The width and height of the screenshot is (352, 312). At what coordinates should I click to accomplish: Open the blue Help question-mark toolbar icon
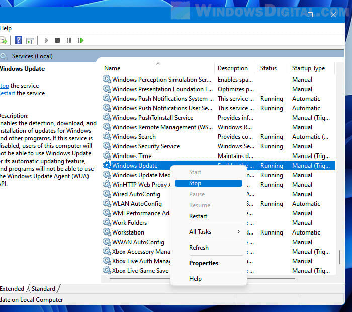click(x=18, y=40)
